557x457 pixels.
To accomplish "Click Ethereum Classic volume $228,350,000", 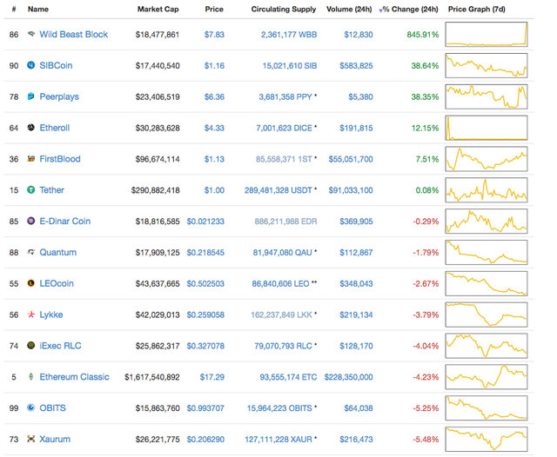I will 348,377.
